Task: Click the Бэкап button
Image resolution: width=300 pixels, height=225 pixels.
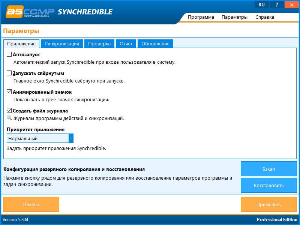Action: pos(268,169)
